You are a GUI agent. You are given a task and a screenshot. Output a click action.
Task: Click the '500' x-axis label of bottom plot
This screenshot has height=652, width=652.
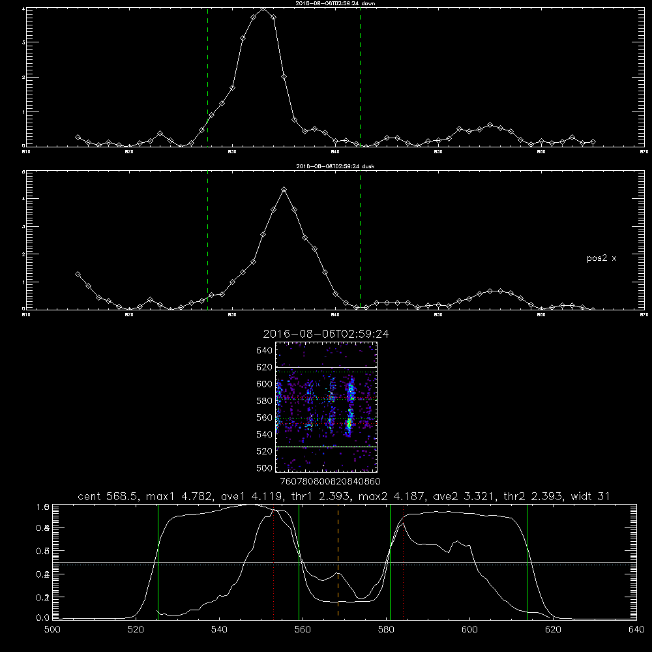click(52, 630)
